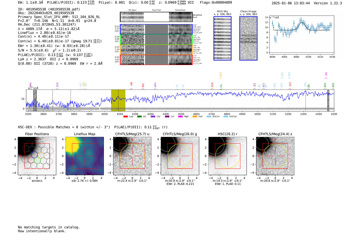Screen dimensions: 360x245
Task: Click the m:20.6 rc:2.9" z-band caption
Action: coord(275,181)
